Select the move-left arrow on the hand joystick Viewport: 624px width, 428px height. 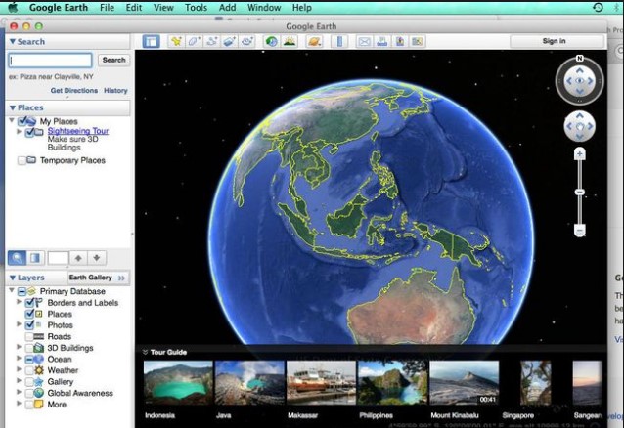[569, 126]
